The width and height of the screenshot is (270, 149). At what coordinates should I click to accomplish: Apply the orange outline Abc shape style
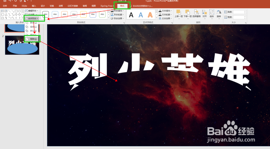[x=65, y=14]
